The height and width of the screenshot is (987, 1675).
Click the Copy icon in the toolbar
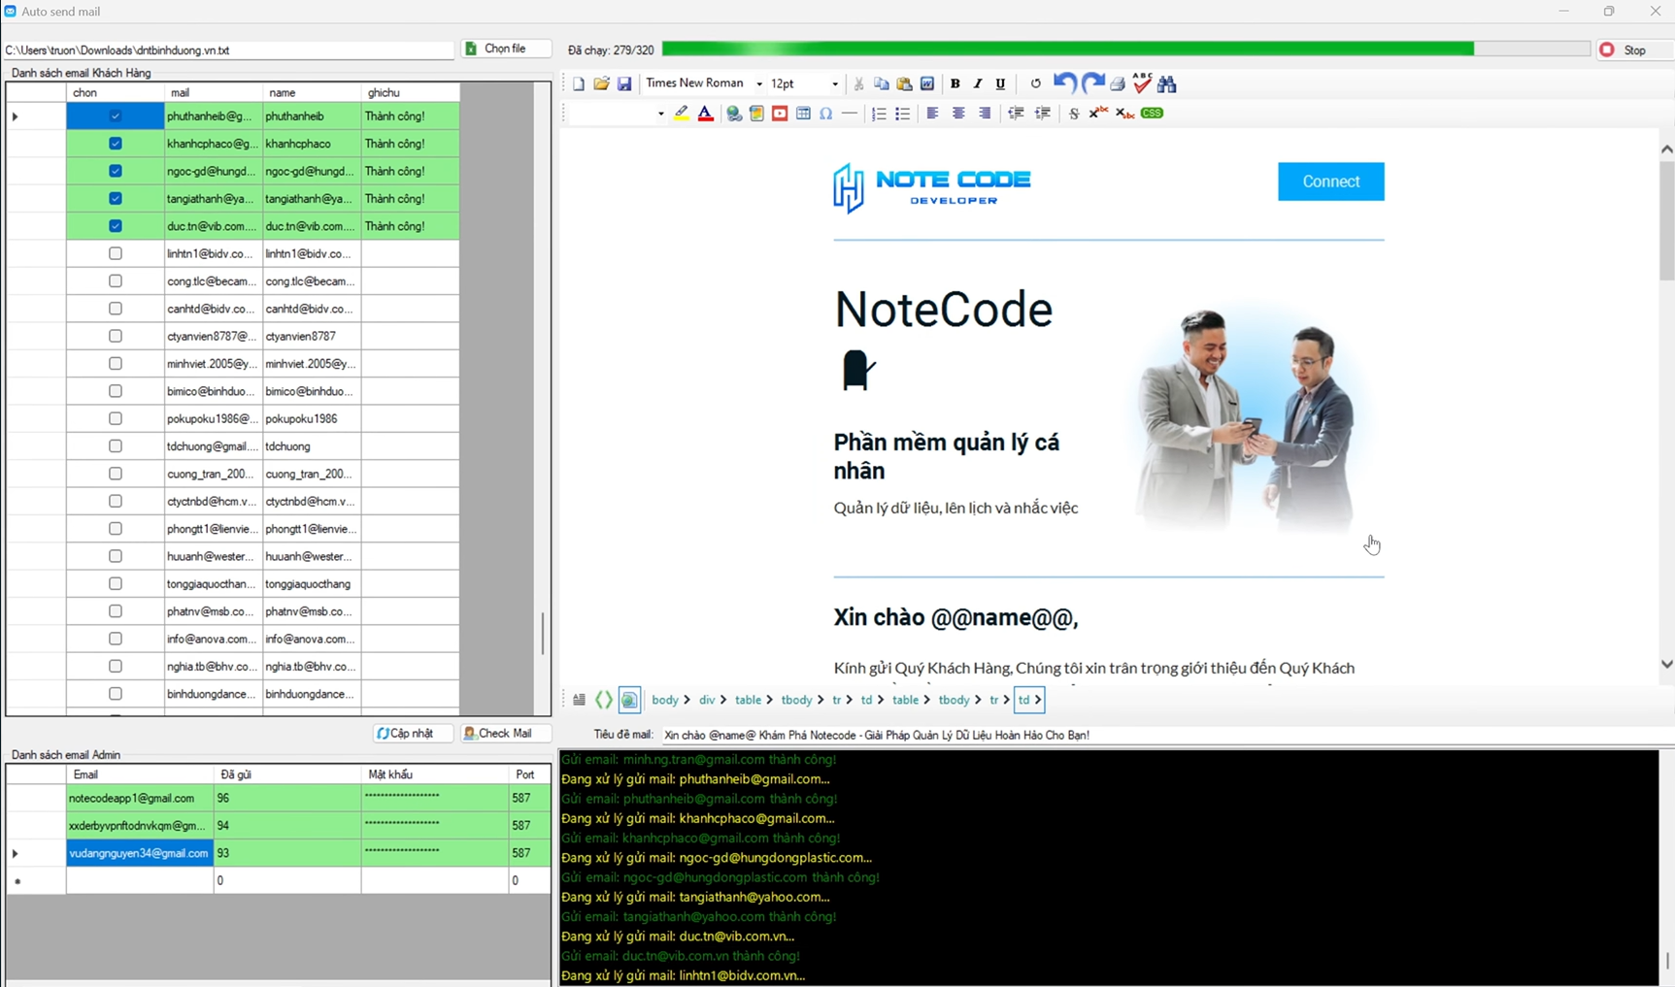tap(881, 84)
